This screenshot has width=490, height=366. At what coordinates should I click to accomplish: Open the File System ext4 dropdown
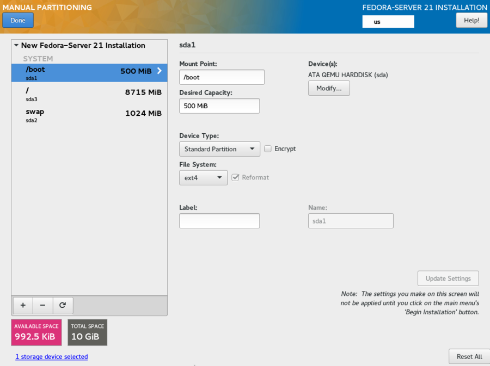click(x=203, y=177)
